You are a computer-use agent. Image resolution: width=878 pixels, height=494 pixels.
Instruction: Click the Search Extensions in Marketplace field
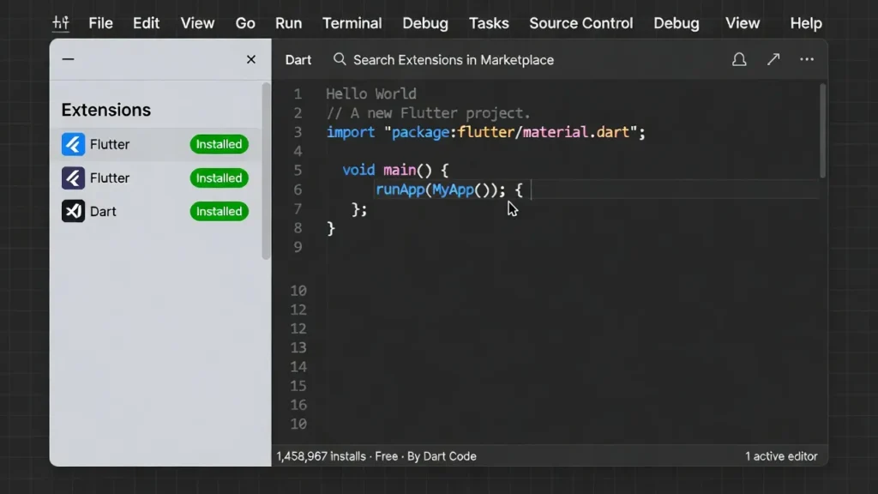click(x=454, y=60)
